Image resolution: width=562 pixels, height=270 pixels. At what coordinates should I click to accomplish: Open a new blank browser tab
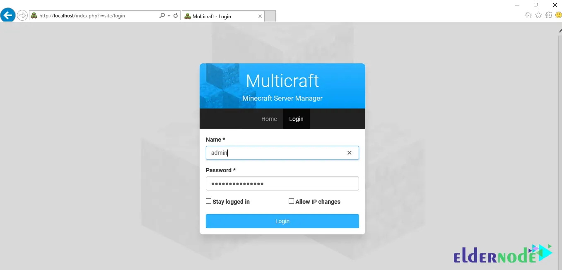pyautogui.click(x=270, y=16)
